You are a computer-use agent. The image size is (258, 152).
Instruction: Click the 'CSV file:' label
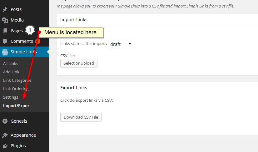point(67,56)
